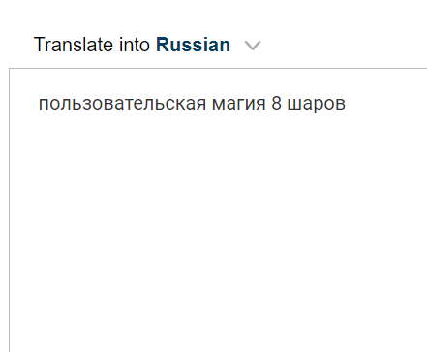This screenshot has height=352, width=427.
Task: Click space between магия and 8
Action: (269, 104)
